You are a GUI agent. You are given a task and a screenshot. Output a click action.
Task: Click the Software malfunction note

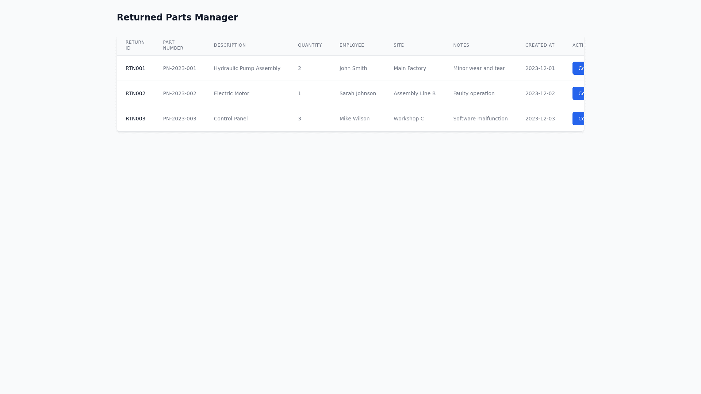click(x=480, y=119)
